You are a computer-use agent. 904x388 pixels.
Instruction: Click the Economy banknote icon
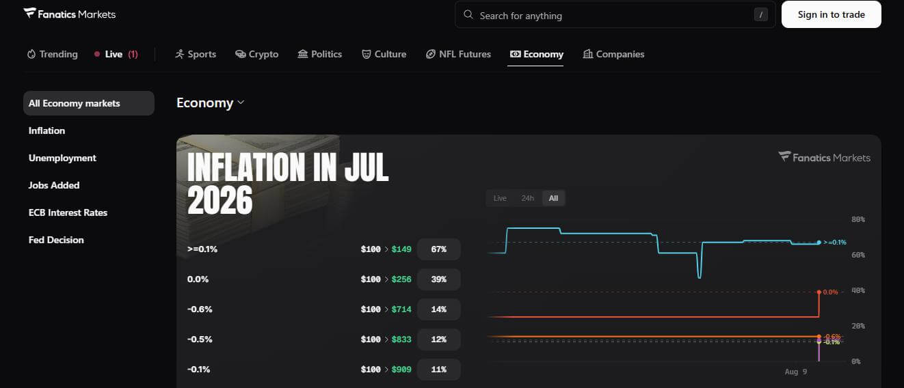pyautogui.click(x=515, y=54)
